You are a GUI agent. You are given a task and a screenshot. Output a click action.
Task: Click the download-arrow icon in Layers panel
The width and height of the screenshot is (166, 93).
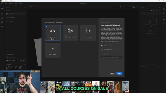point(156,10)
